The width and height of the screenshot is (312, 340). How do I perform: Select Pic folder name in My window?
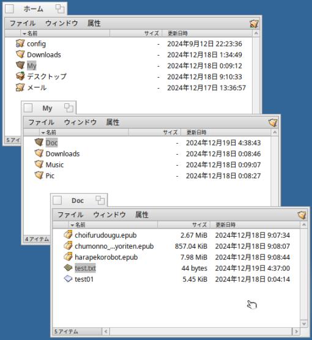tap(50, 176)
